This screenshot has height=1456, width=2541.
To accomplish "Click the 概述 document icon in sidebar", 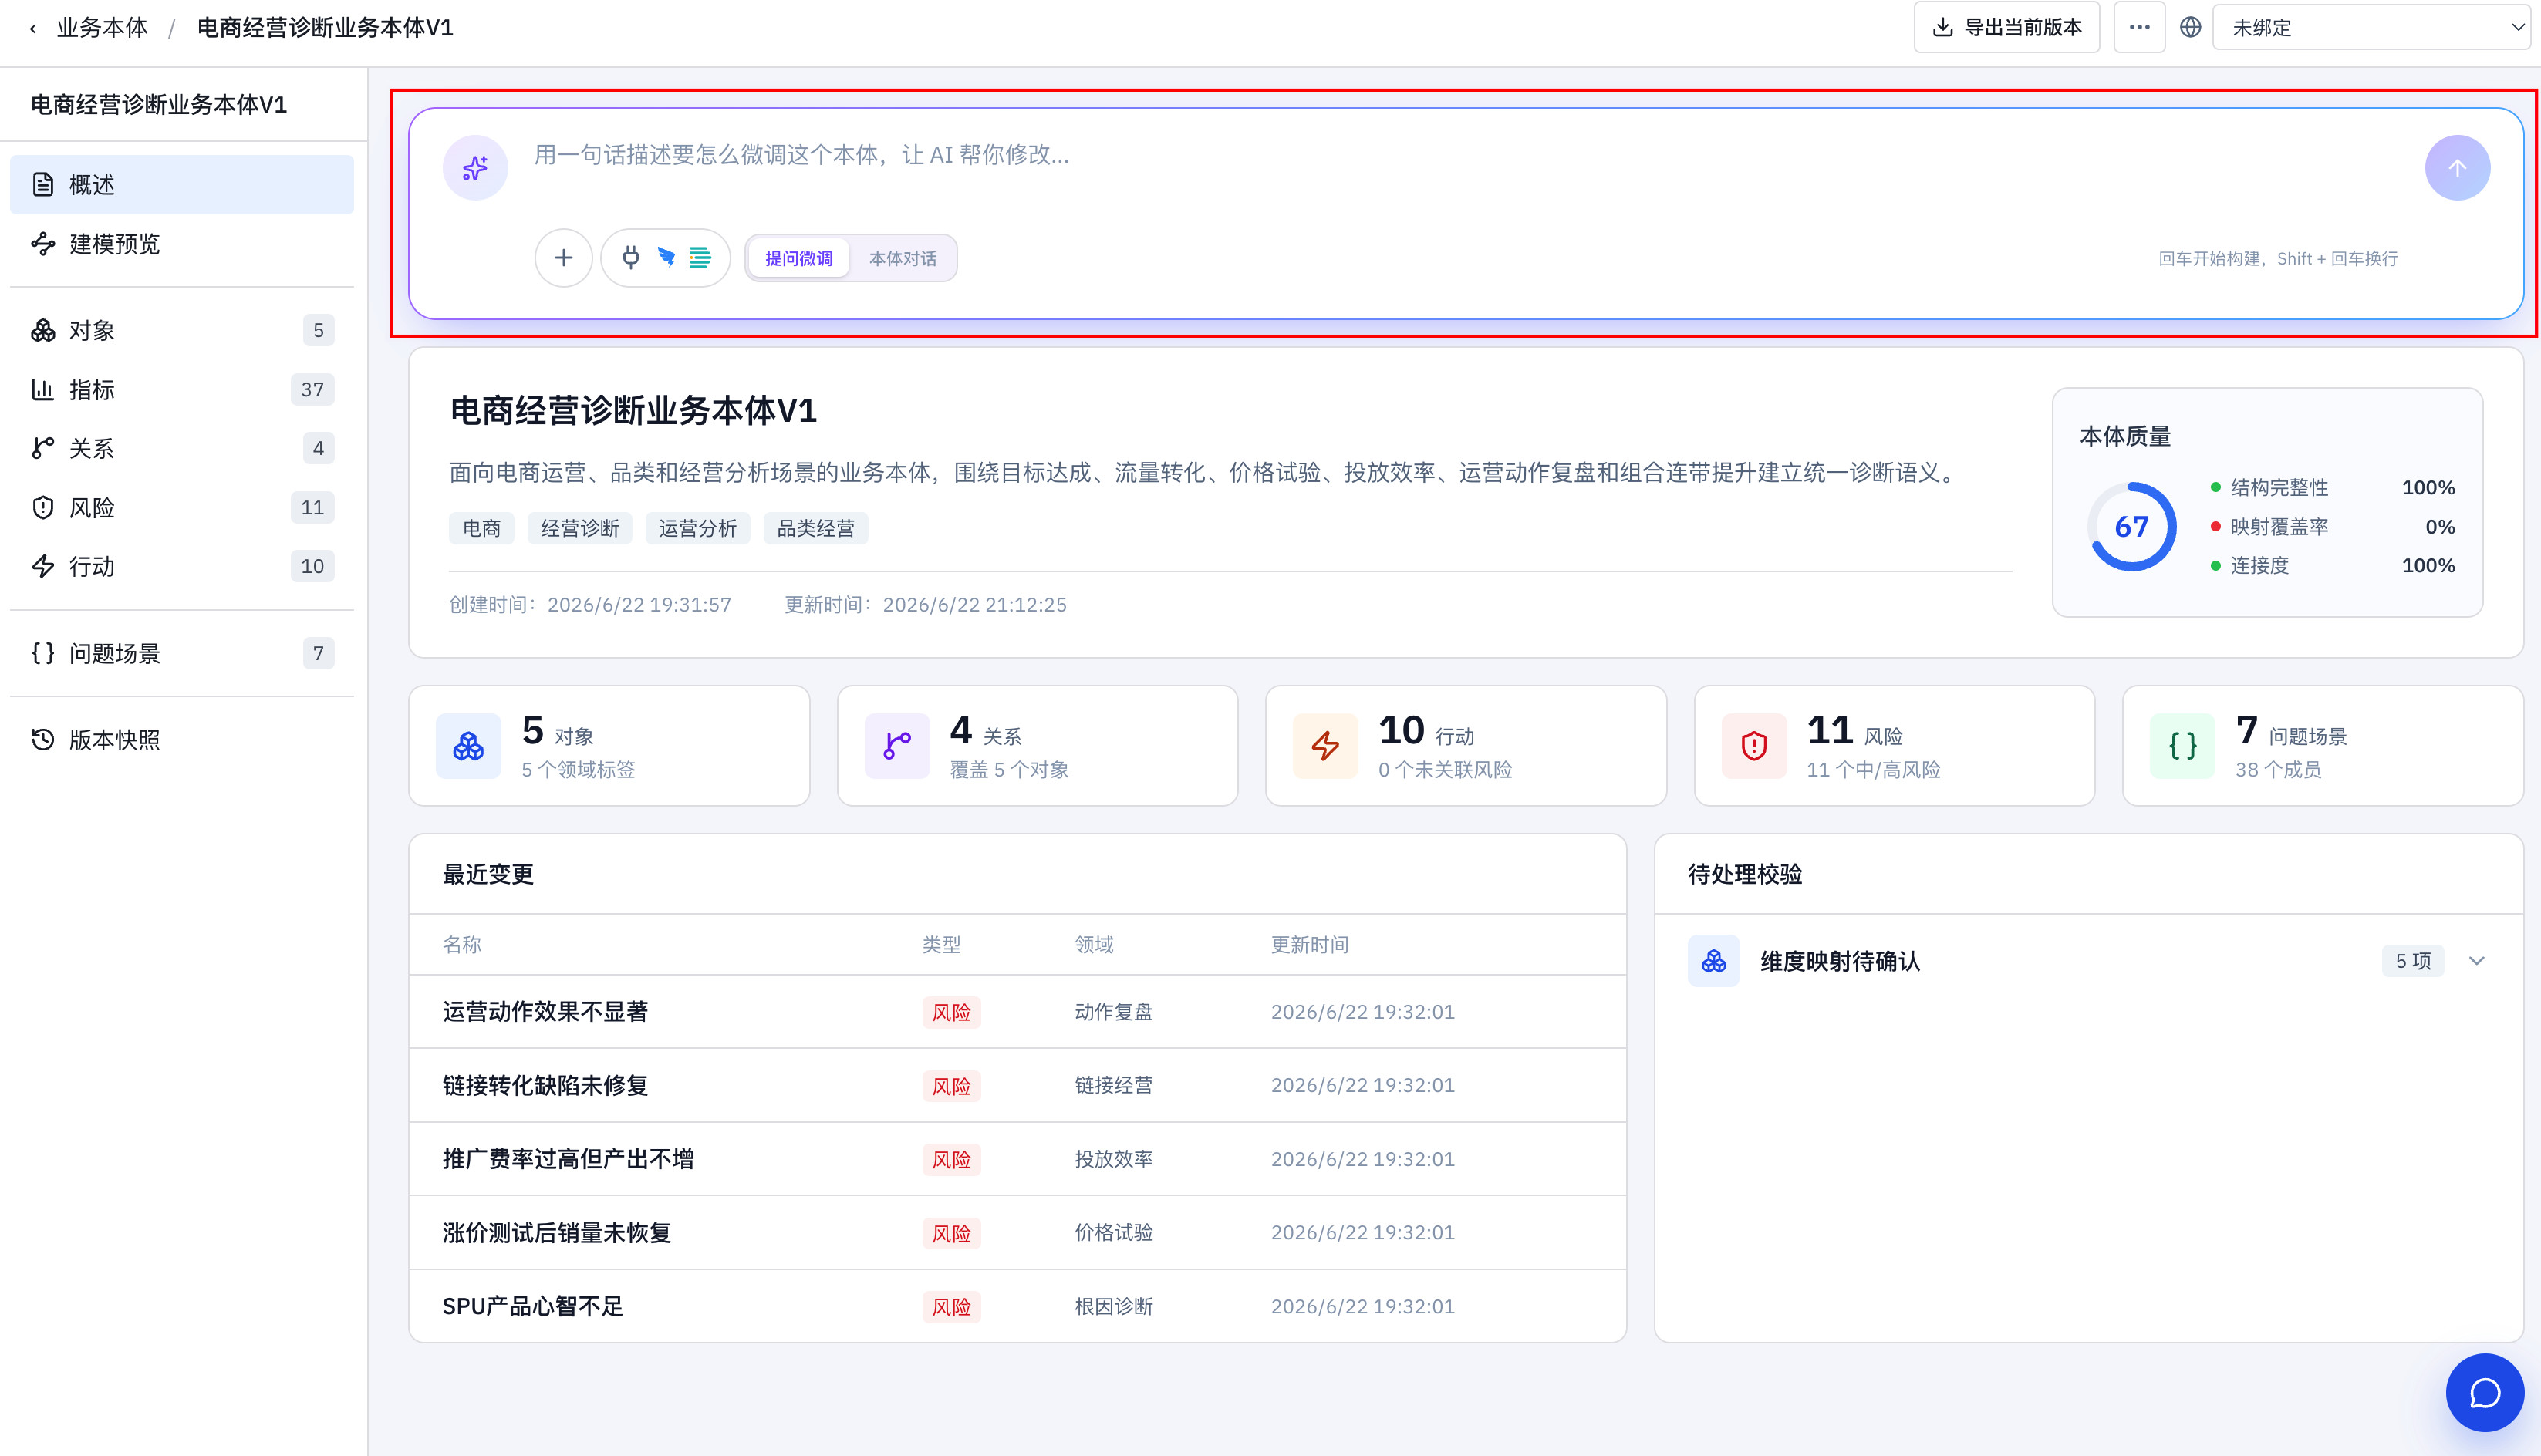I will point(43,184).
